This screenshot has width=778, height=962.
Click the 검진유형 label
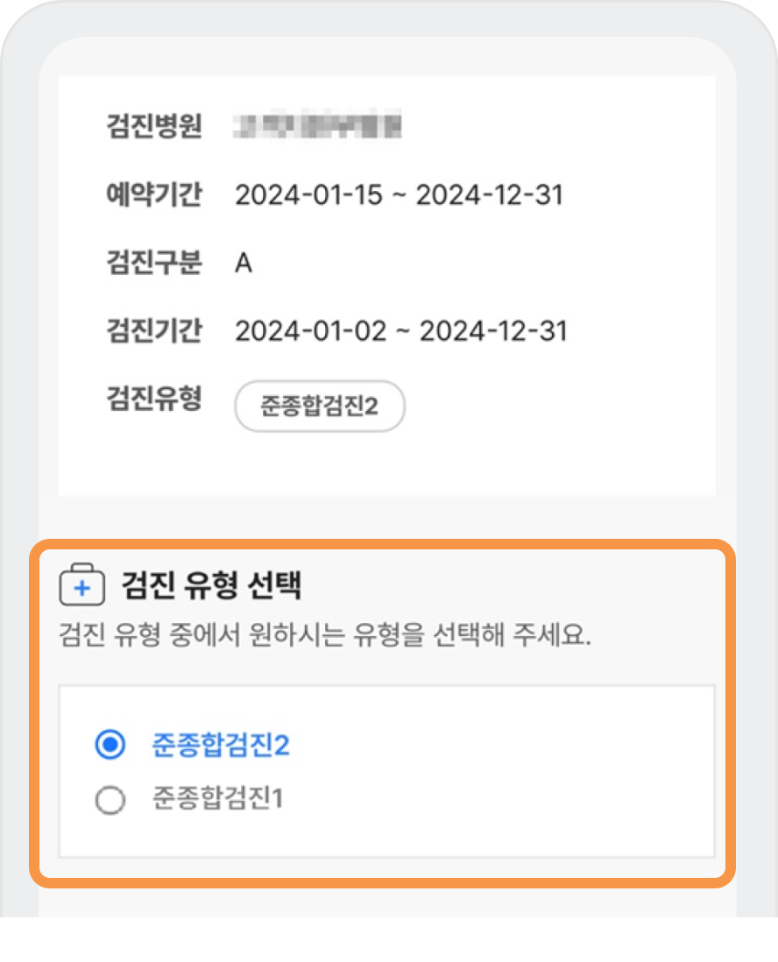(x=154, y=399)
